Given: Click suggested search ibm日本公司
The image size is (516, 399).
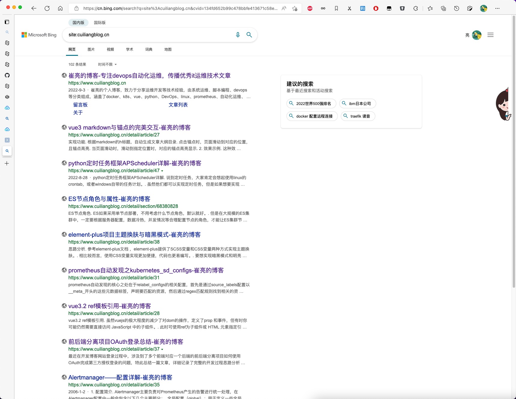Looking at the screenshot, I should tap(358, 103).
